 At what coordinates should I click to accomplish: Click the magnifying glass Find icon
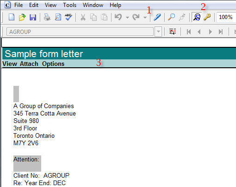tap(171, 17)
